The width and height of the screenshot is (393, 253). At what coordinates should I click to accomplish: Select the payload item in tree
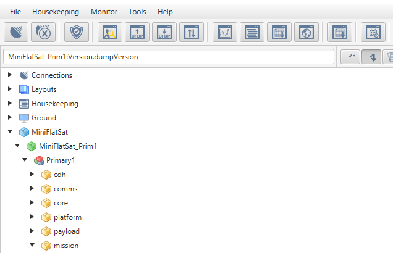(x=67, y=231)
